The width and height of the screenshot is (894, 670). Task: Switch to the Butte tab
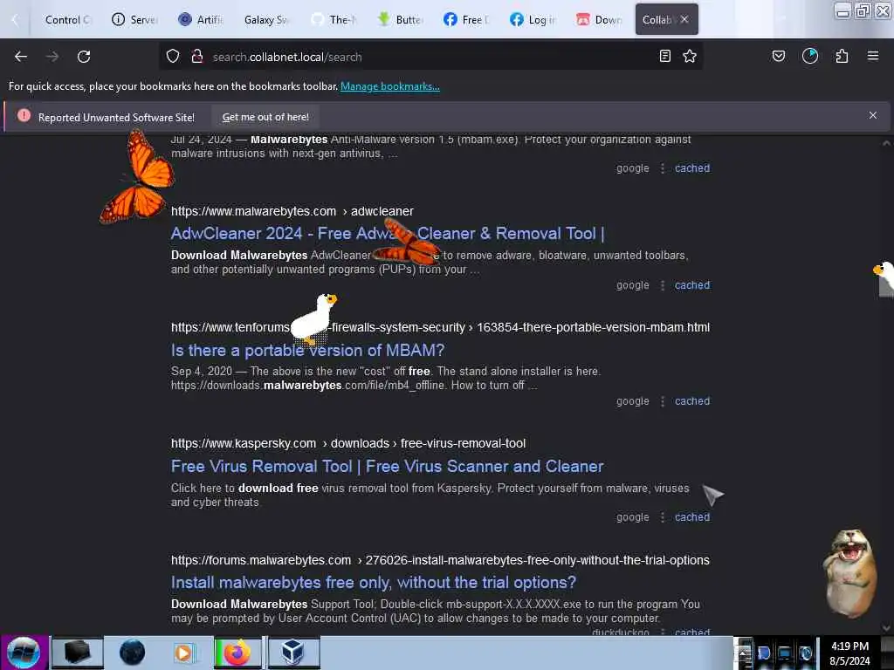(x=400, y=20)
